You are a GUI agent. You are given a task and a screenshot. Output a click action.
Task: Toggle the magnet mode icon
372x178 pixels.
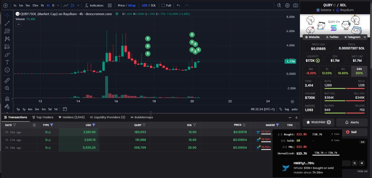tap(7, 99)
